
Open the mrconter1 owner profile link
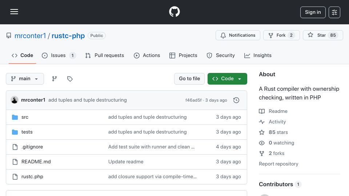pos(30,36)
